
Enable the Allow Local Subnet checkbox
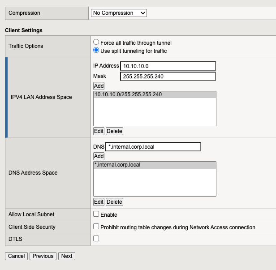(x=96, y=214)
